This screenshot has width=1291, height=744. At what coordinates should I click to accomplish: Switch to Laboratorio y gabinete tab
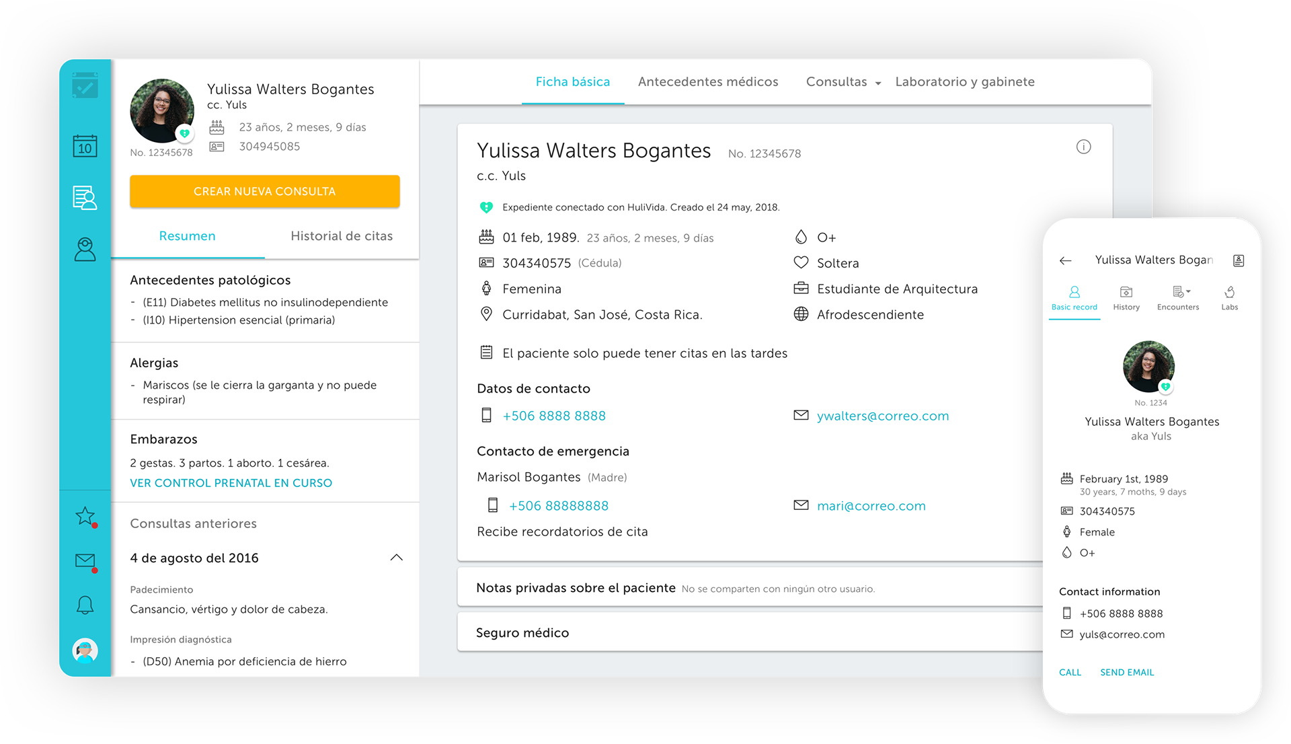pyautogui.click(x=965, y=82)
